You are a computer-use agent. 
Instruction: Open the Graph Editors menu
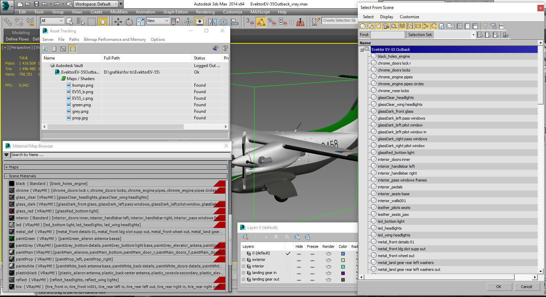coord(176,12)
